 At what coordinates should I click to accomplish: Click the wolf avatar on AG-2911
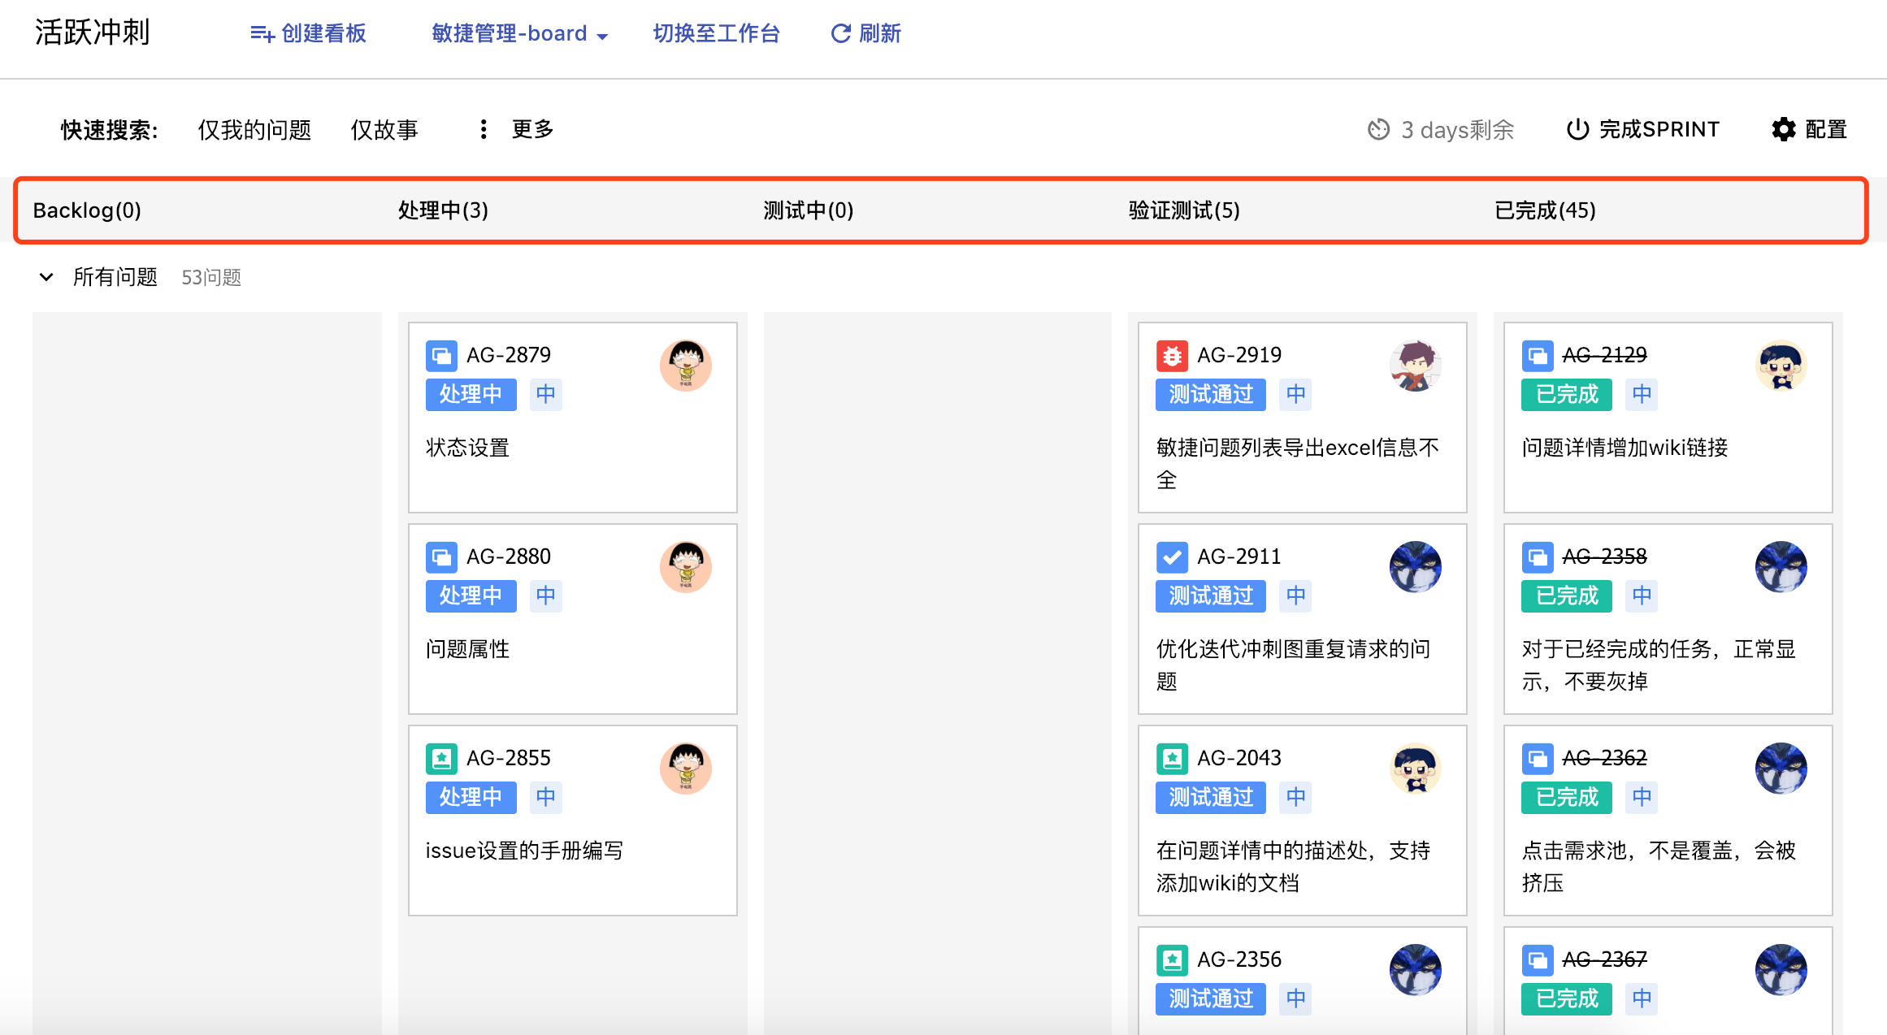(1416, 567)
